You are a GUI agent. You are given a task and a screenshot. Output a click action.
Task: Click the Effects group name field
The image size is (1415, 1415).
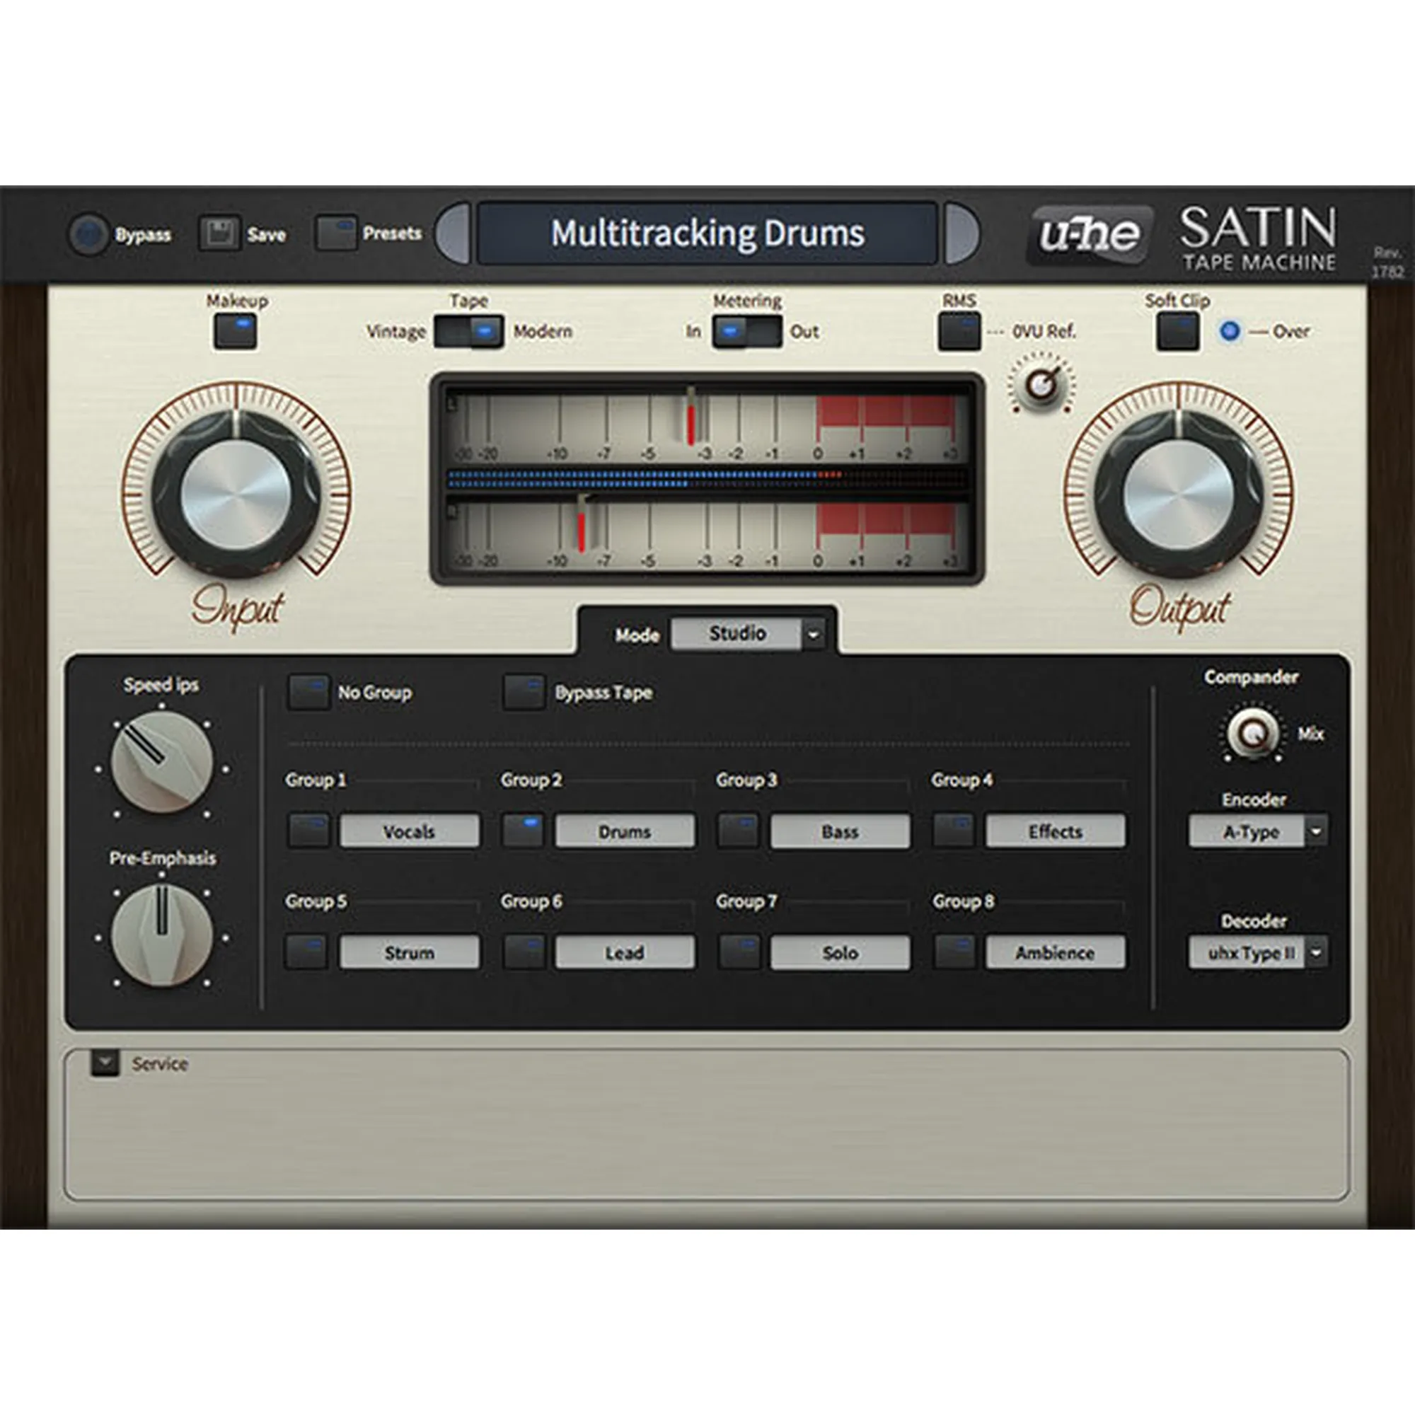pyautogui.click(x=1056, y=831)
